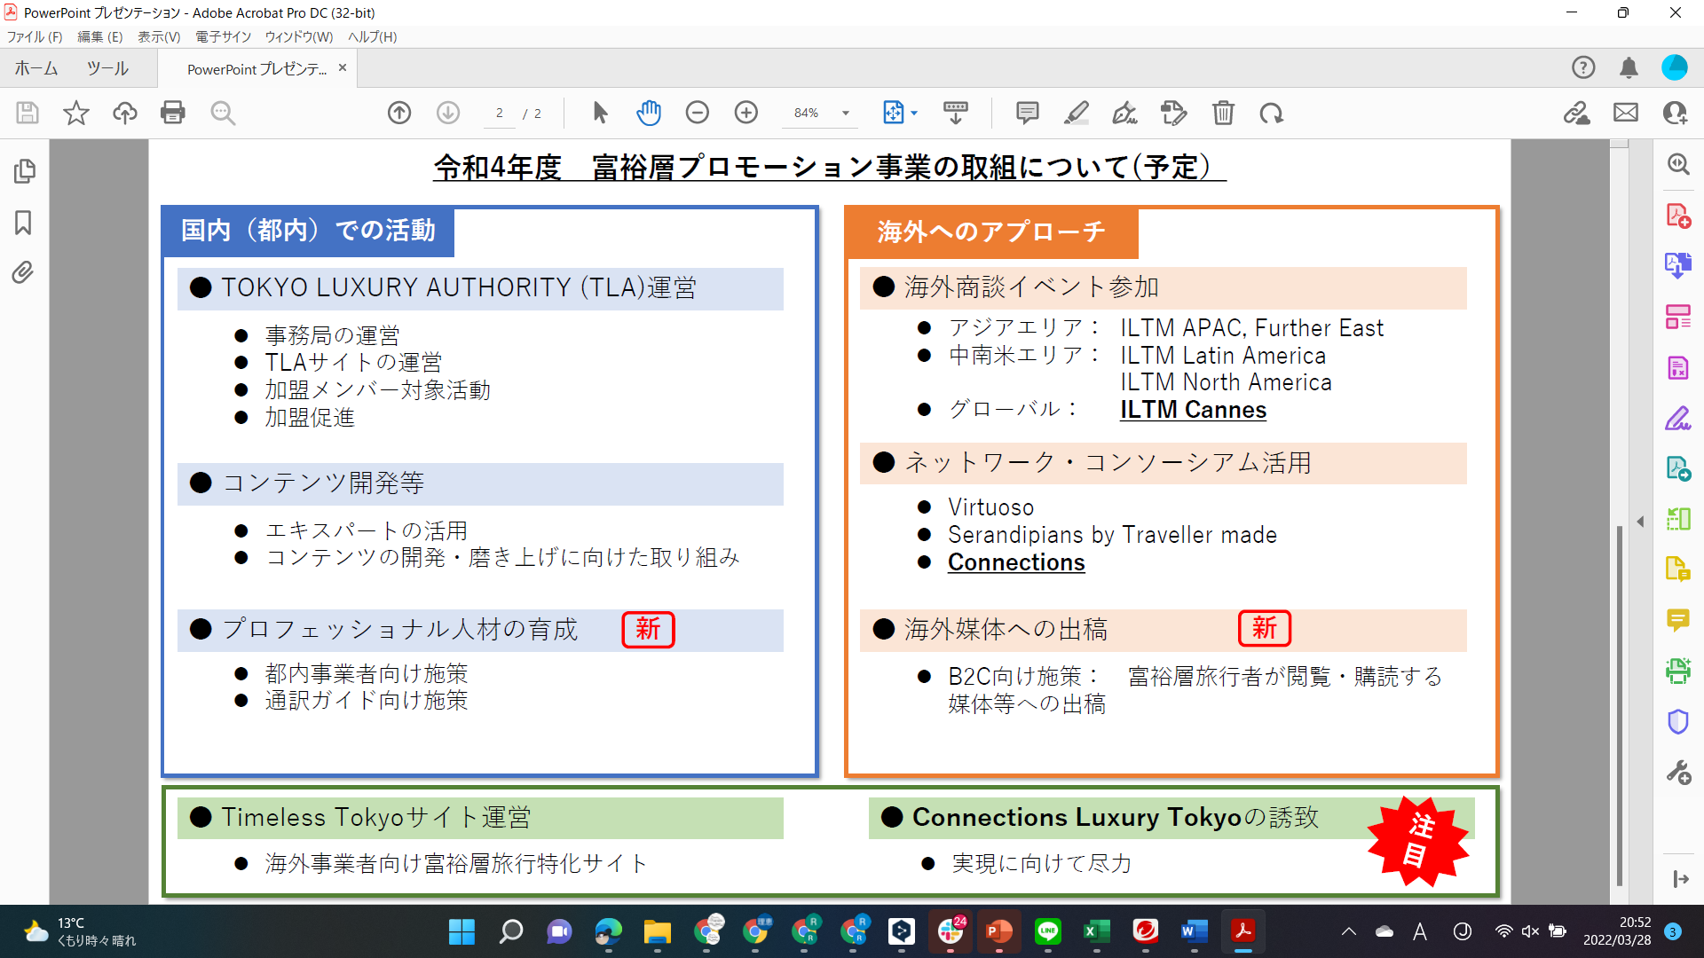Expand the fit page options dropdown
Screen dimensions: 1704x958
click(914, 113)
